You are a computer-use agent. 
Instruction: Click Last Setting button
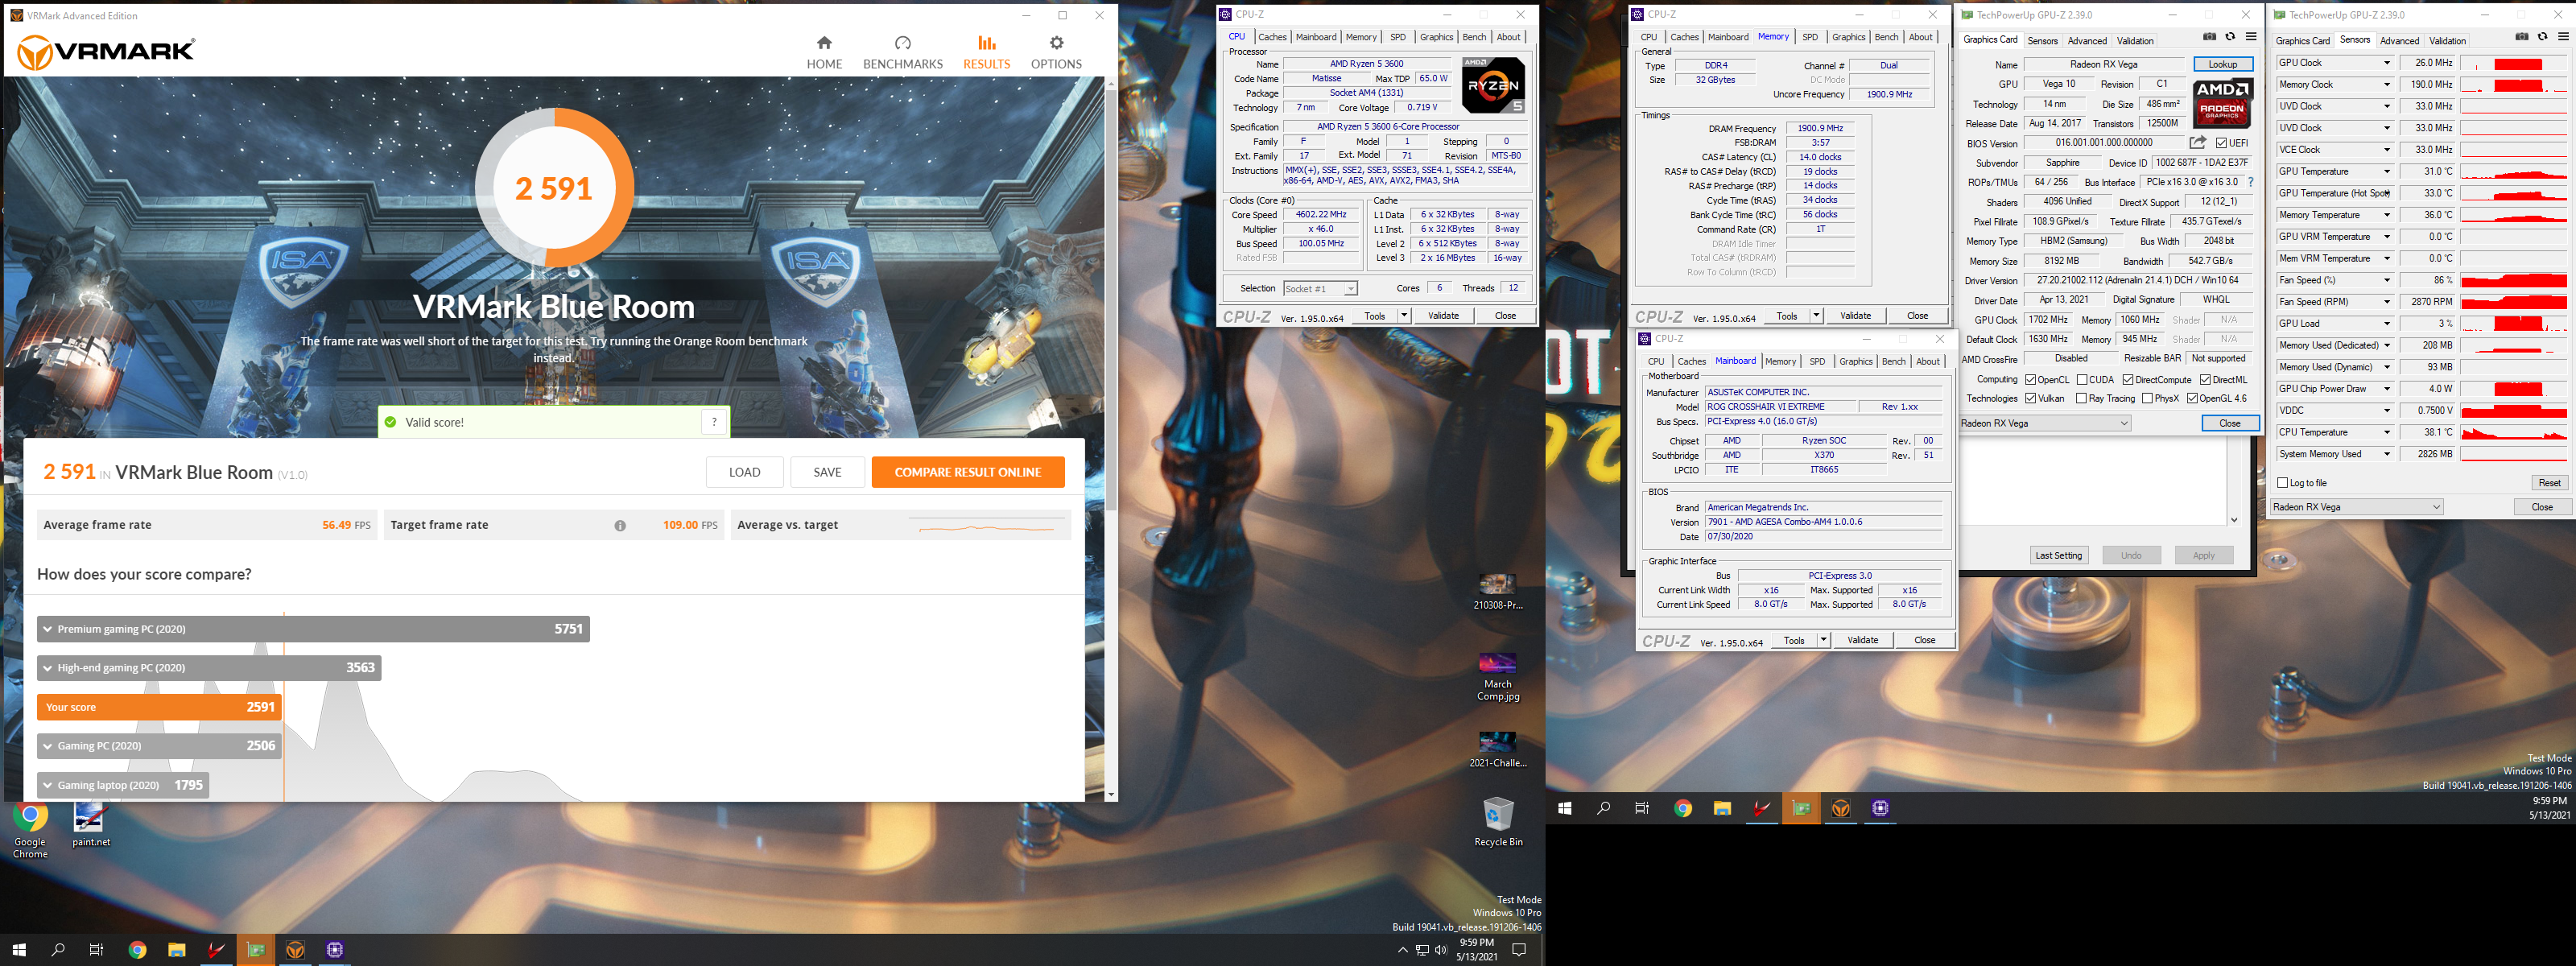[2058, 556]
